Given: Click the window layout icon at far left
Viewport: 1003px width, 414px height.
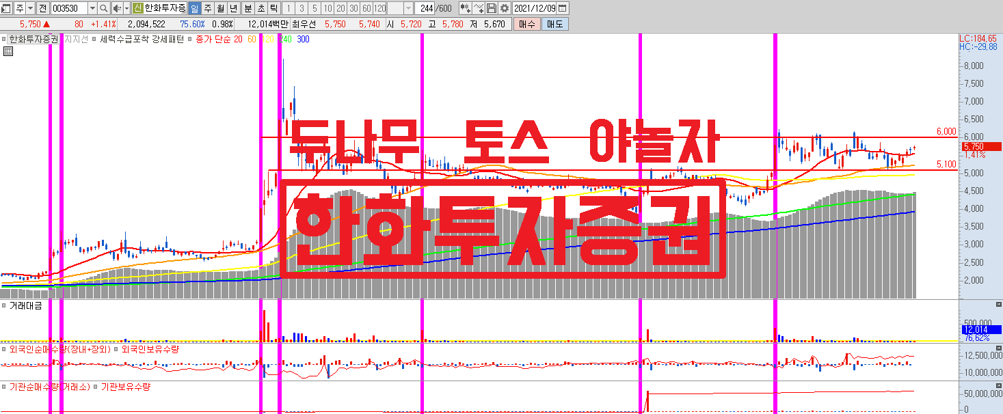Looking at the screenshot, I should point(6,8).
